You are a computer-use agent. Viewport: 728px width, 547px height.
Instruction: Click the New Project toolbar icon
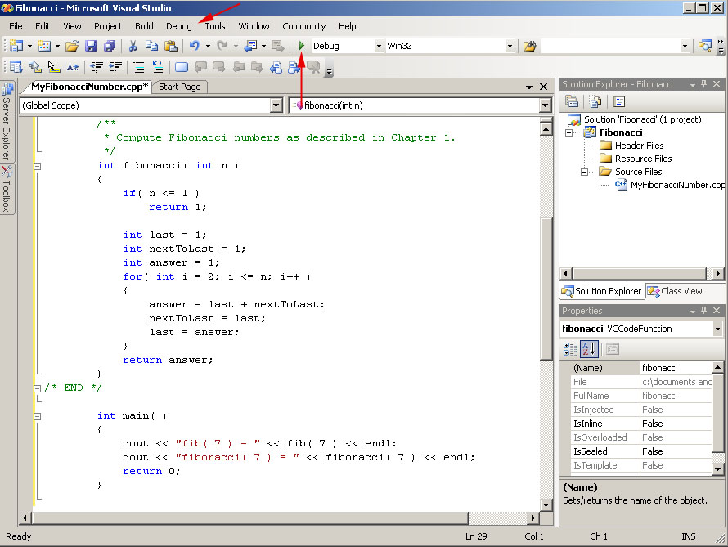tap(16, 46)
